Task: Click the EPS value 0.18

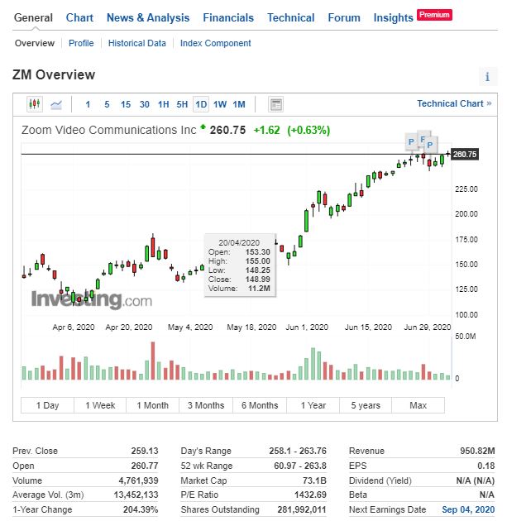Action: 485,466
